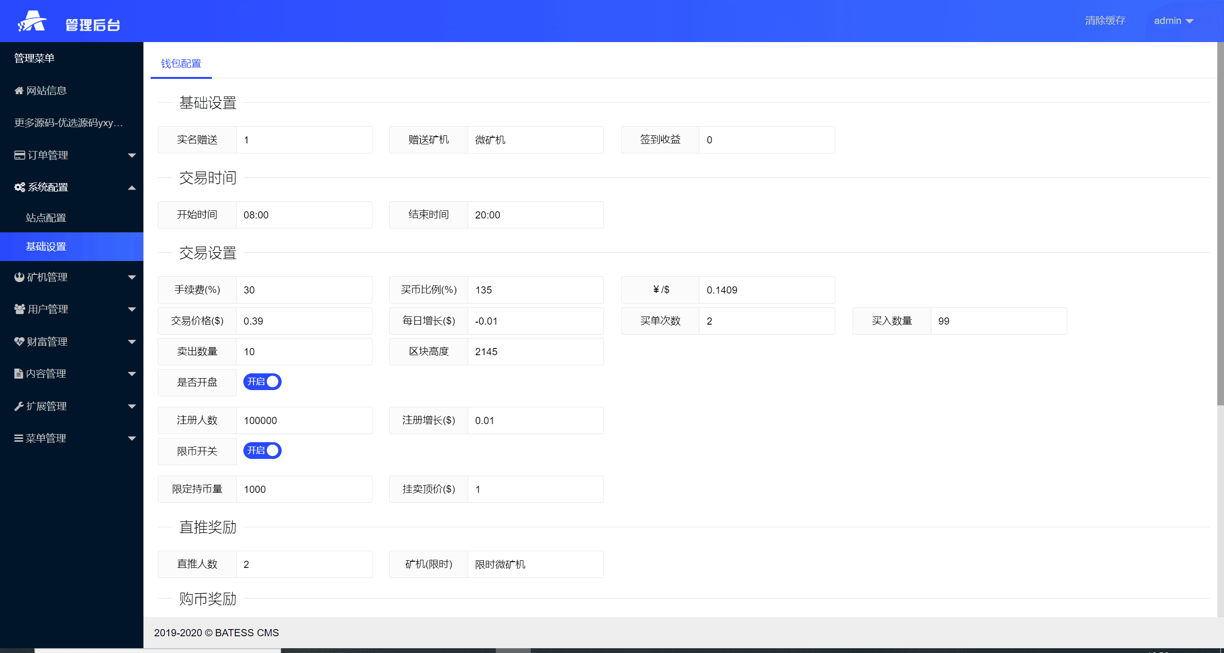Image resolution: width=1224 pixels, height=653 pixels.
Task: Click the heart icon beside 财富管理
Action: pos(19,342)
